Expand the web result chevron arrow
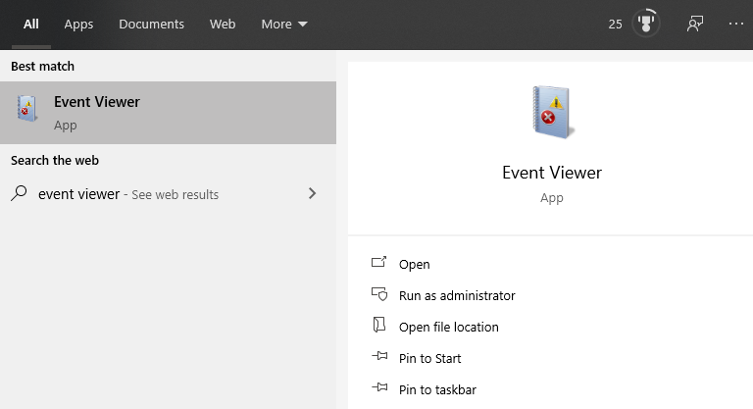 tap(312, 193)
